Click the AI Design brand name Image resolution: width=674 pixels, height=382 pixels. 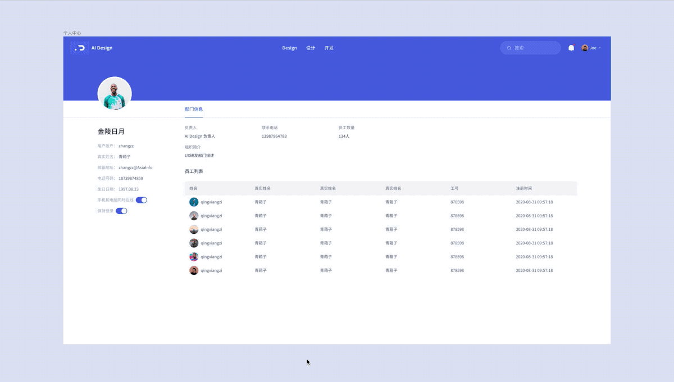coord(102,48)
